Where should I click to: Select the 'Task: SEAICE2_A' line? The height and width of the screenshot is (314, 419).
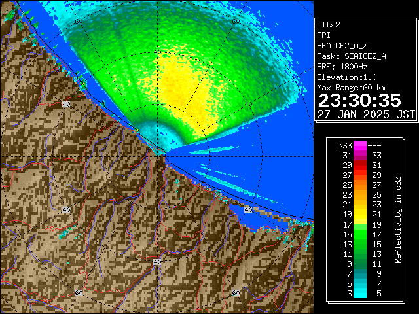tap(352, 56)
